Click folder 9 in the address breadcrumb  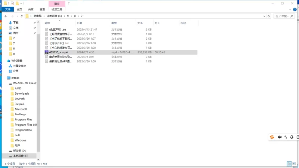(68, 16)
